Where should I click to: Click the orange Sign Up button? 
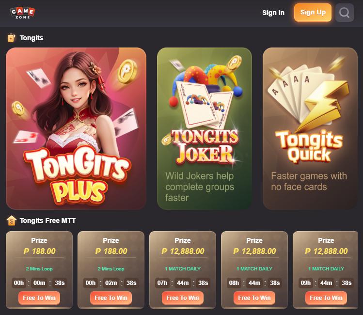point(313,13)
